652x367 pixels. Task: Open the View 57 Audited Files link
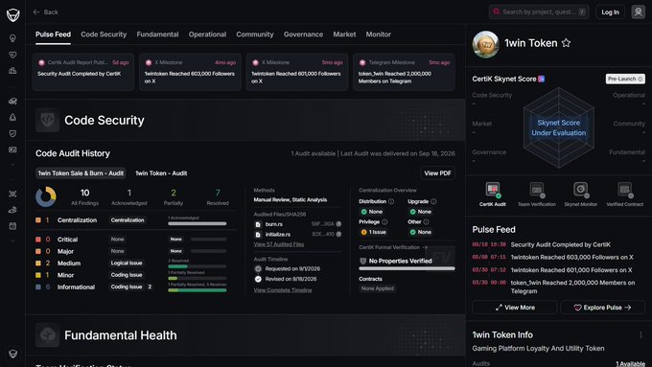pos(279,244)
